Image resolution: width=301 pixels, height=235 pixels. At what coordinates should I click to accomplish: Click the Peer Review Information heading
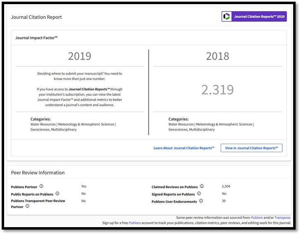(x=38, y=173)
